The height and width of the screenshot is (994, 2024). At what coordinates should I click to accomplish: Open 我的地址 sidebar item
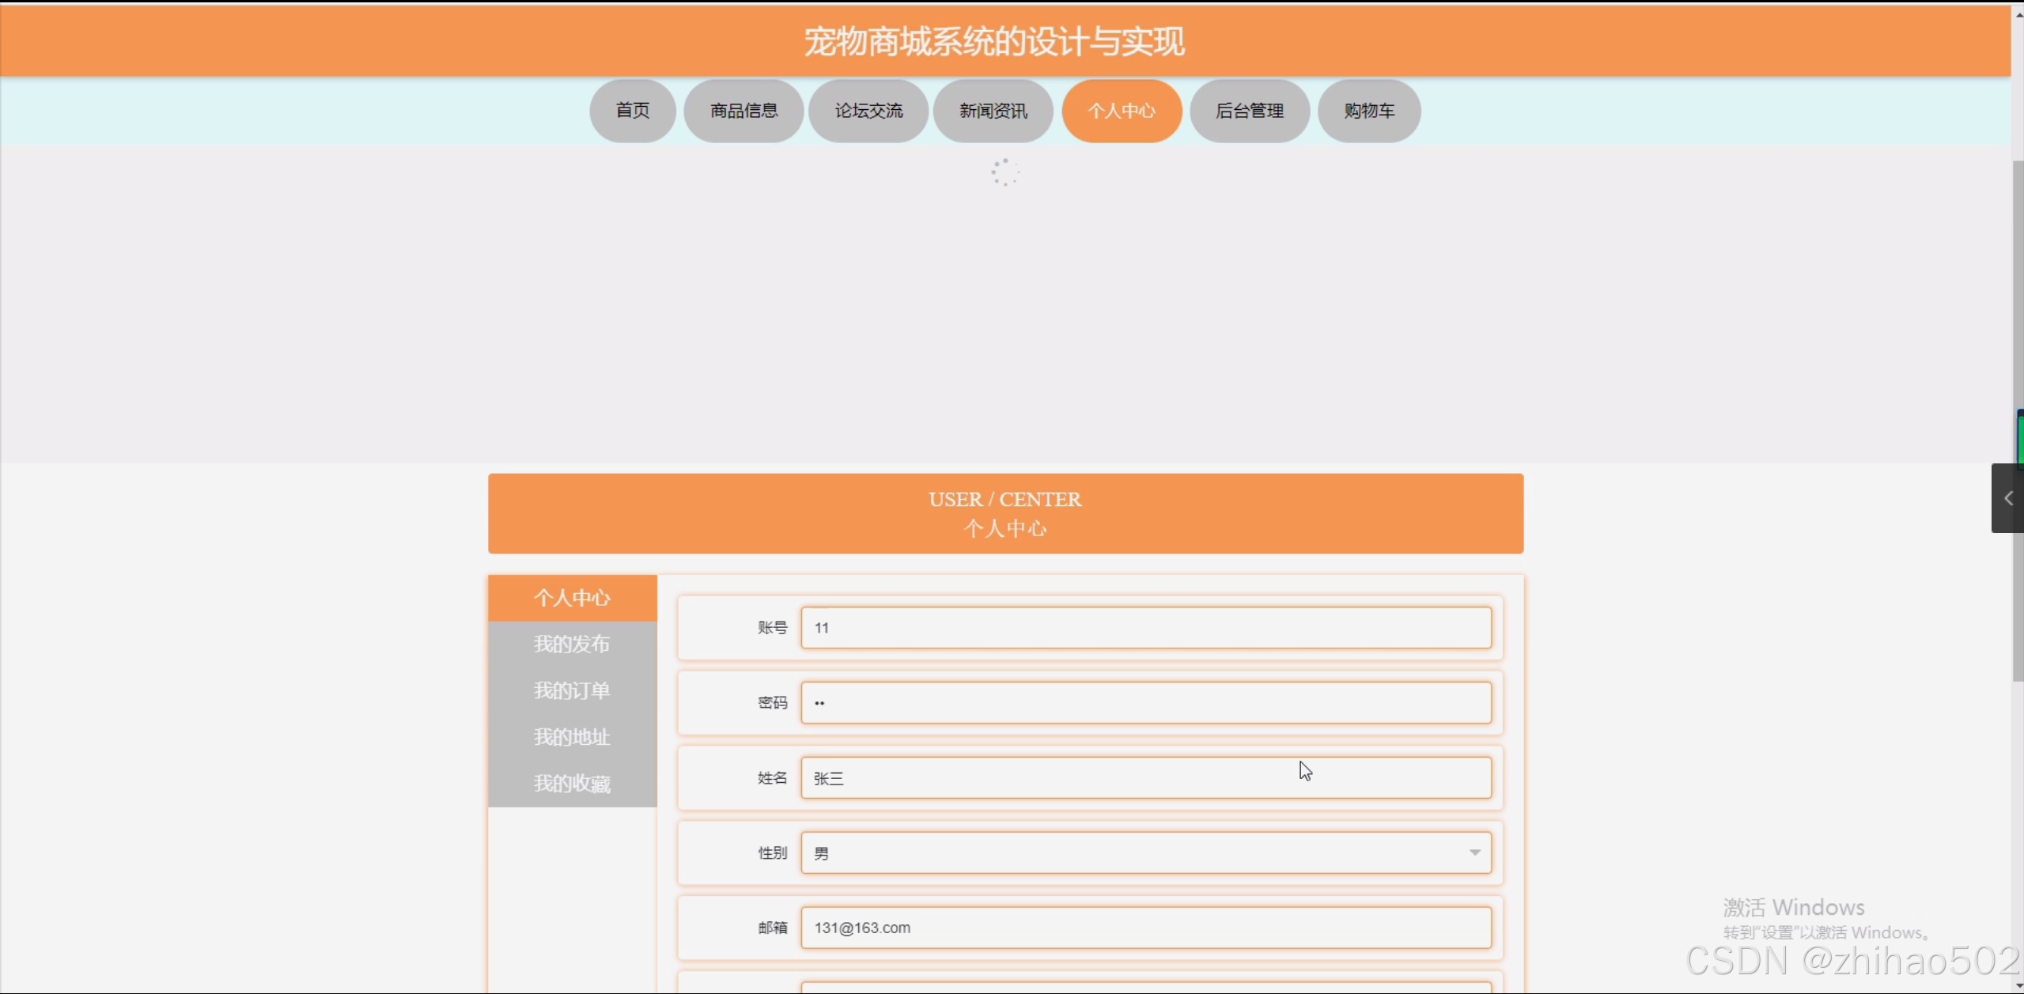point(572,737)
